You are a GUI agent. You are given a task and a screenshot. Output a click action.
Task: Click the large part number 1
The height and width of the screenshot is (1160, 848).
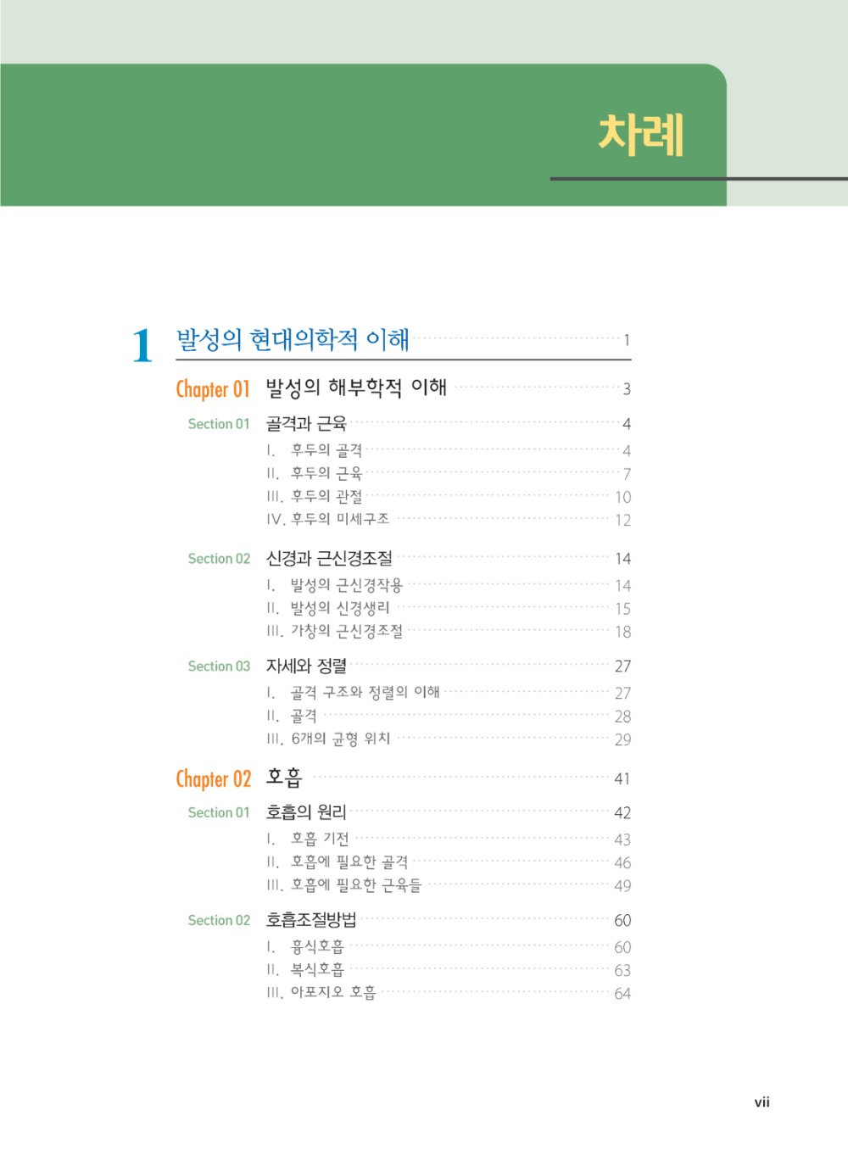pos(142,346)
